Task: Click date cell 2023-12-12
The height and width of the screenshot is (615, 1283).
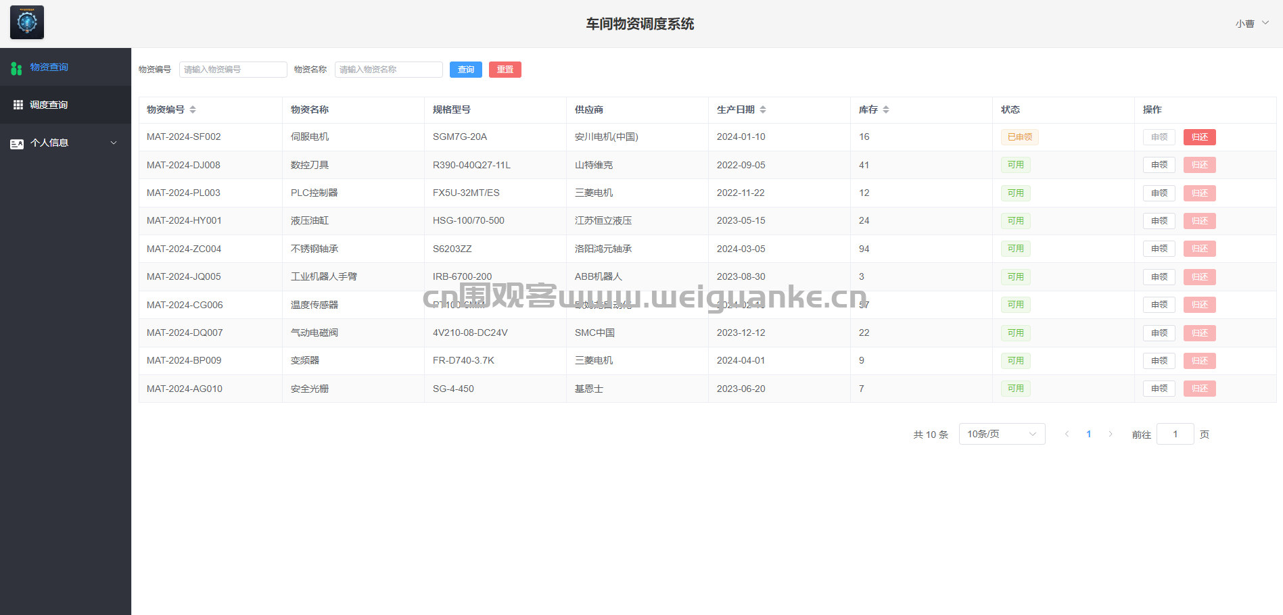Action: pos(741,333)
